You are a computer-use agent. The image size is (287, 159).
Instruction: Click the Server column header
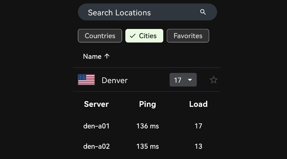96,104
